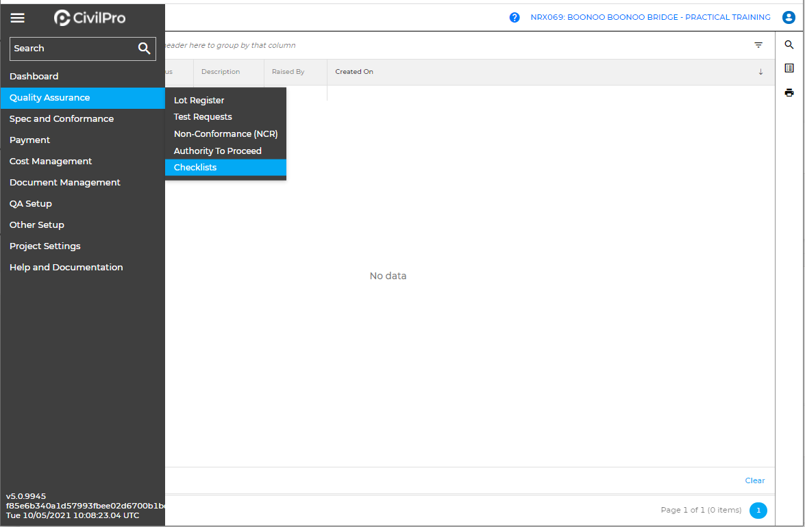The width and height of the screenshot is (805, 527).
Task: Expand the Spec and Conformance menu
Action: pos(62,119)
